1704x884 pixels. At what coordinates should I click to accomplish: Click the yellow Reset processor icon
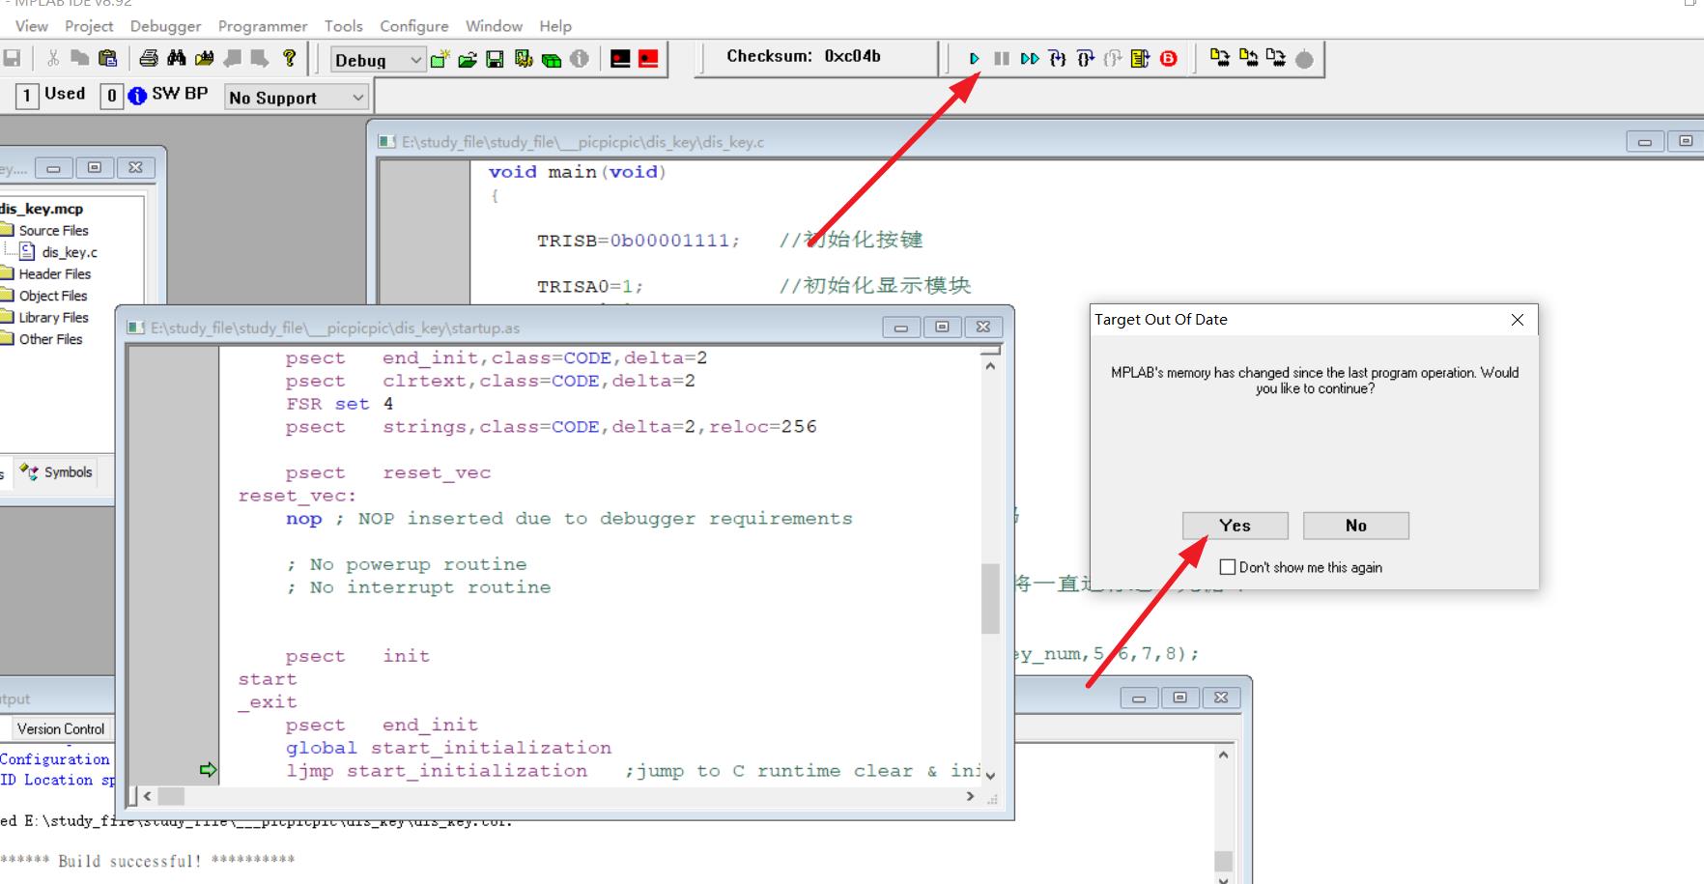(x=1141, y=59)
